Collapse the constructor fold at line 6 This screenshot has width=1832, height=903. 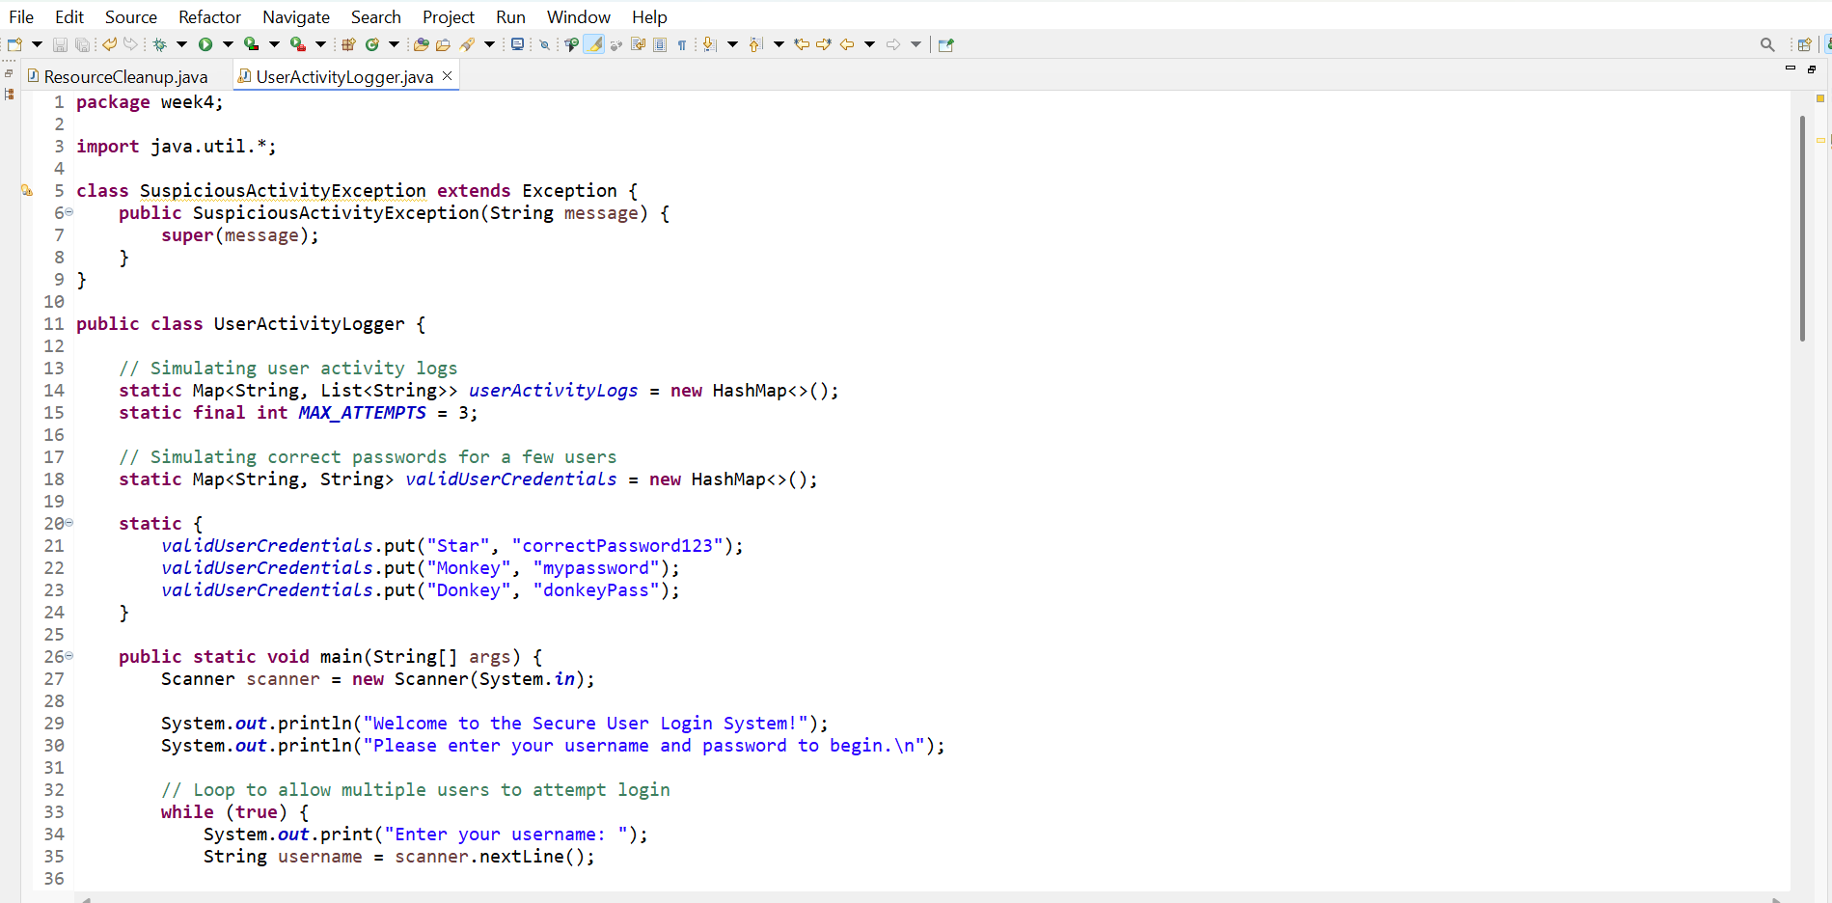[69, 212]
